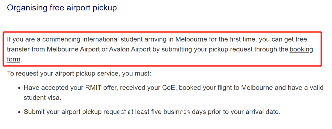Click the red highlighted paragraph box border
The height and width of the screenshot is (129, 332).
162,32
